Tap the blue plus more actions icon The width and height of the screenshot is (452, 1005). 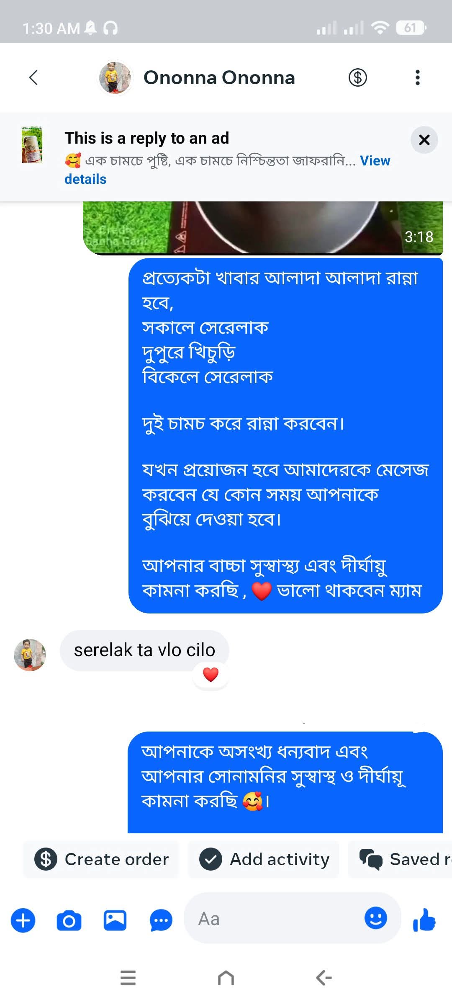[x=23, y=920]
